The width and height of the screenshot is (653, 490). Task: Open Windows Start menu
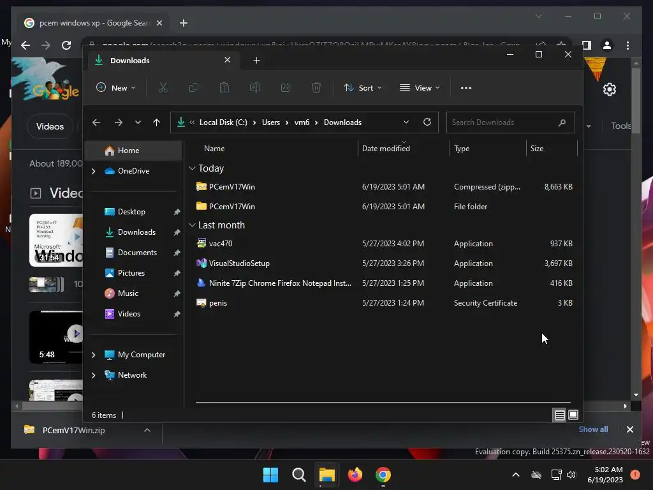click(270, 475)
